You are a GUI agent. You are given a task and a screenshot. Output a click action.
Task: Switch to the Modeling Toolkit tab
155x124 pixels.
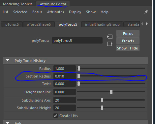17,4
